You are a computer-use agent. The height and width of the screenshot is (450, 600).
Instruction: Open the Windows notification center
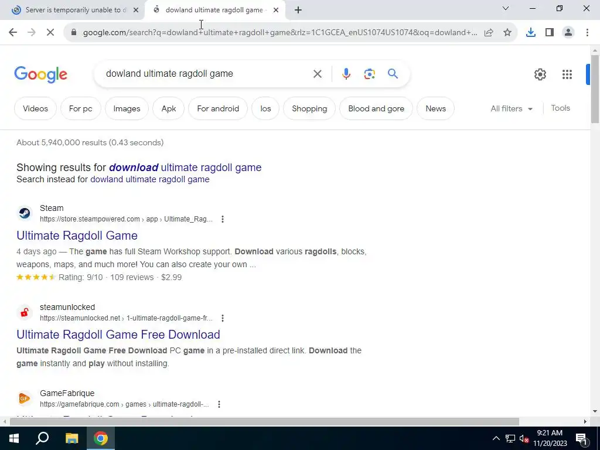(581, 438)
